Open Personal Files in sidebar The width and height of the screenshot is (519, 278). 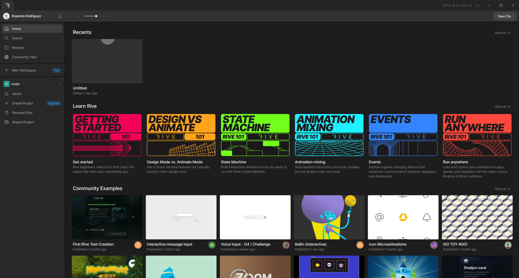(22, 113)
